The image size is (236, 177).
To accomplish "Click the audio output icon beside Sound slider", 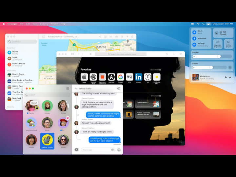I will coord(230,68).
